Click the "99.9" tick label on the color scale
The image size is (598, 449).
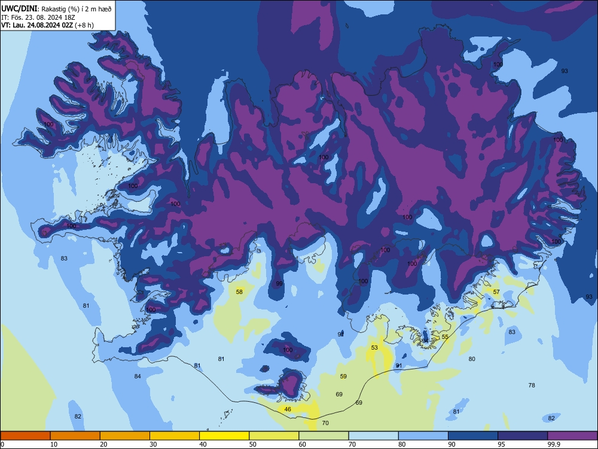click(554, 444)
